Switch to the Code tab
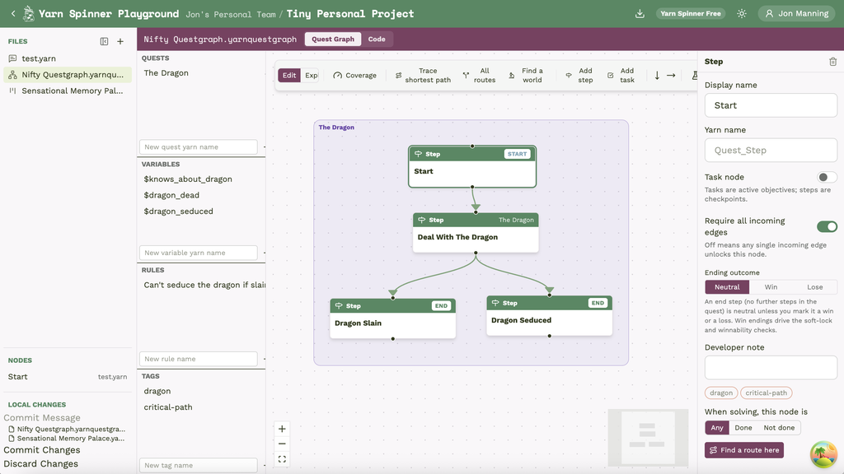The width and height of the screenshot is (844, 474). pos(377,39)
